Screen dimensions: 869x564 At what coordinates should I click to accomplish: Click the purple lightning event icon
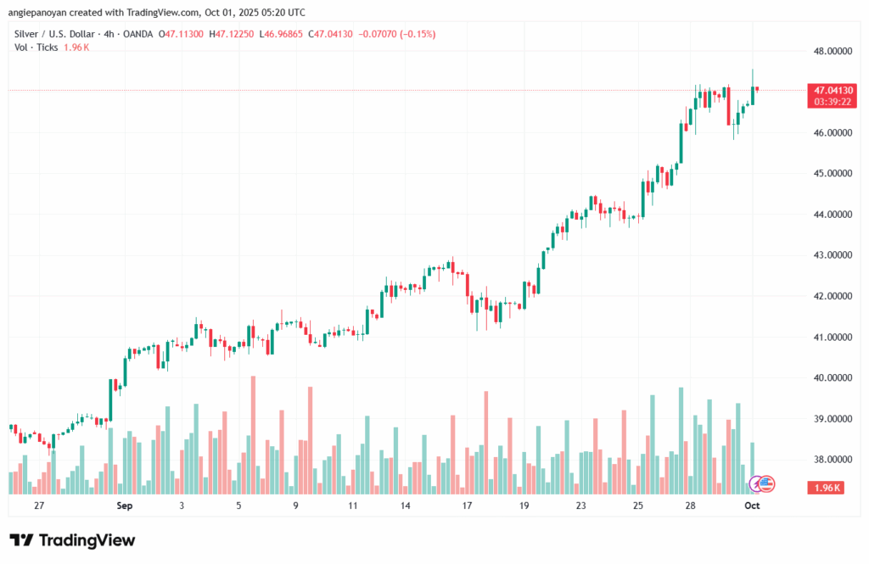pos(756,483)
